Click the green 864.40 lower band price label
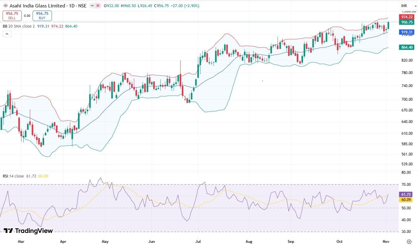418x245 pixels. click(407, 47)
